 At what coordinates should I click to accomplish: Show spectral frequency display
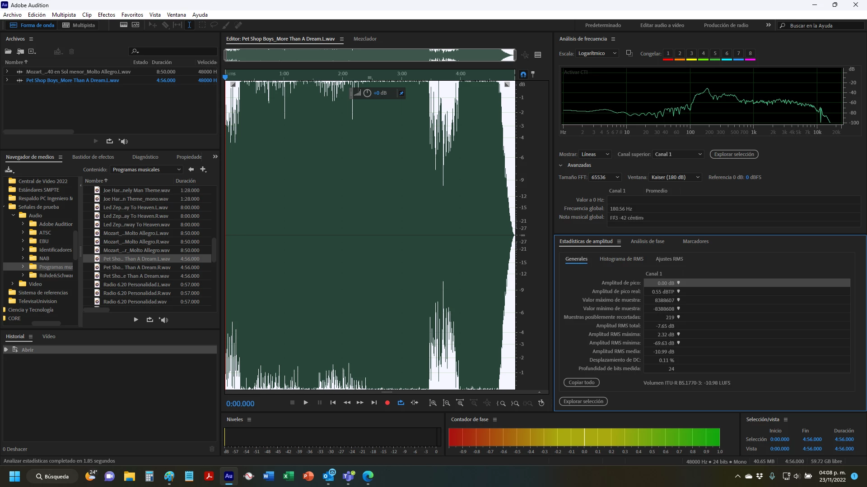123,25
